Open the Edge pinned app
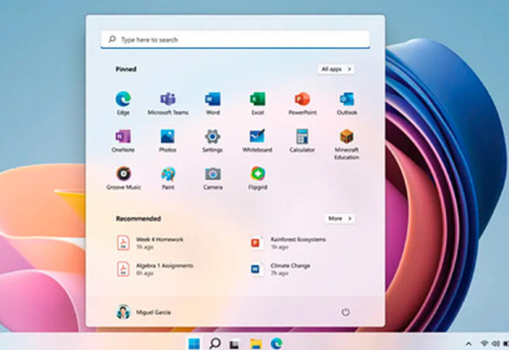 (123, 103)
